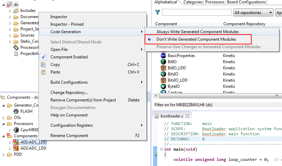Click the BitIO component icon

tap(163, 62)
